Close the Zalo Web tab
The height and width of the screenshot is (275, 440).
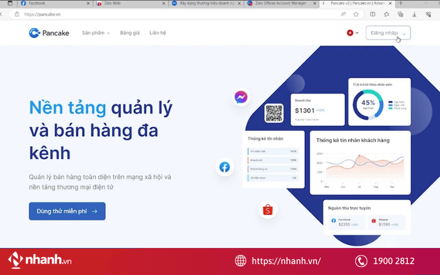(164, 3)
